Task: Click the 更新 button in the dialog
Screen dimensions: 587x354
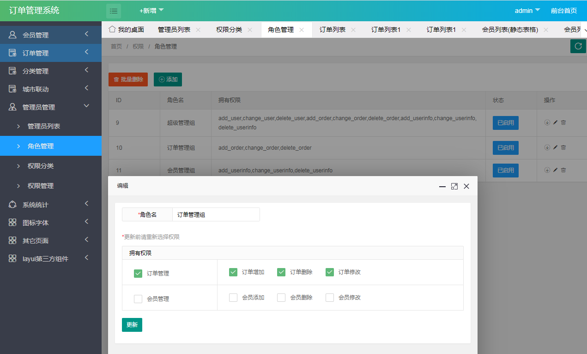Action: (x=132, y=325)
